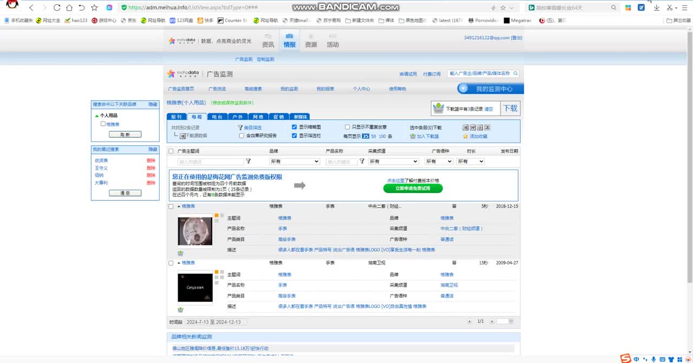Viewport: 693px width, 363px height.
Task: Click the microphone icon in the system tray
Action: tap(653, 359)
